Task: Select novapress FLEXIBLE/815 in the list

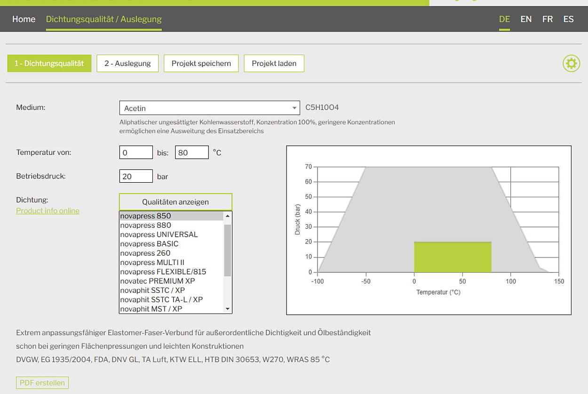Action: click(x=171, y=272)
